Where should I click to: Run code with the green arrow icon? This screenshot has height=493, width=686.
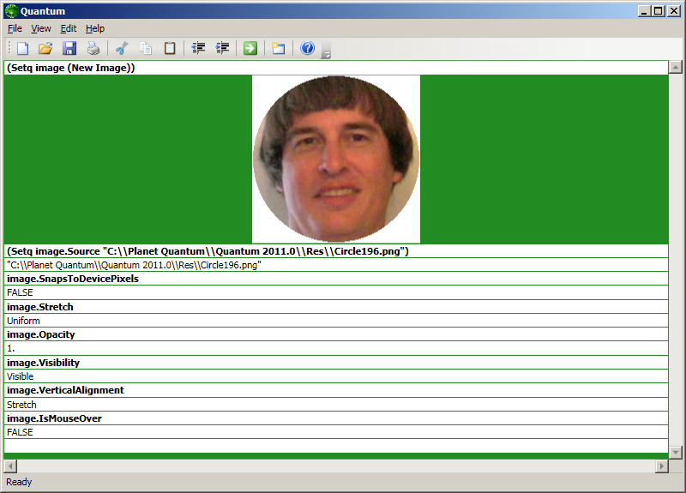pos(250,48)
